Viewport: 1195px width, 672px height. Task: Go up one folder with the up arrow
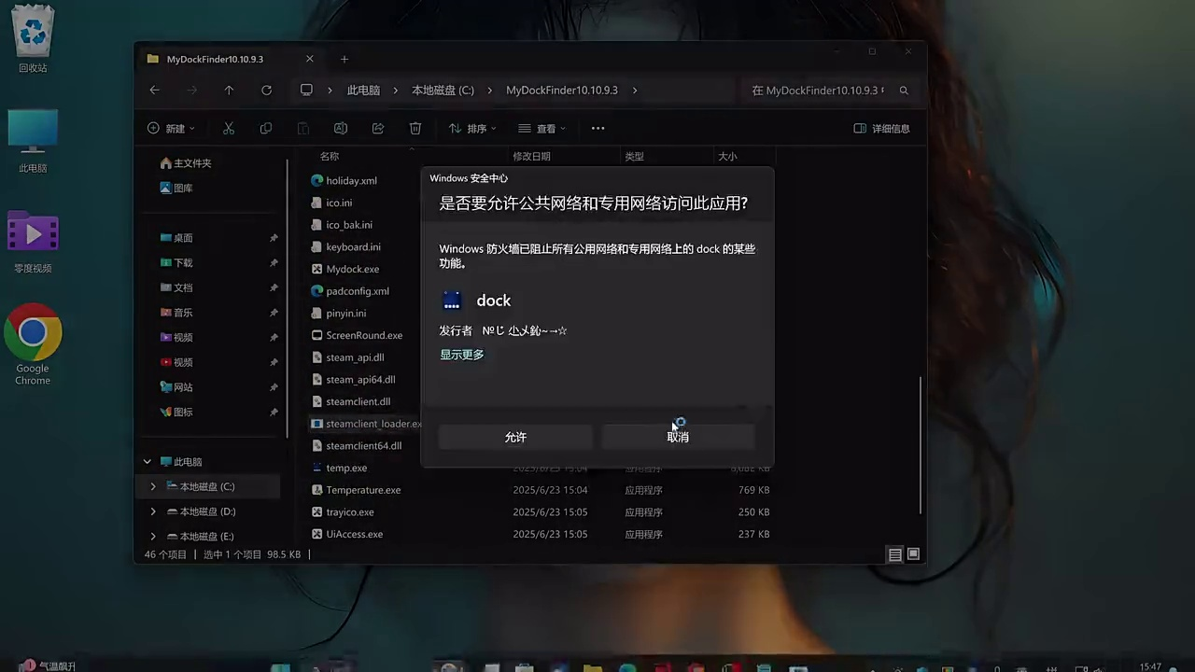(x=229, y=90)
